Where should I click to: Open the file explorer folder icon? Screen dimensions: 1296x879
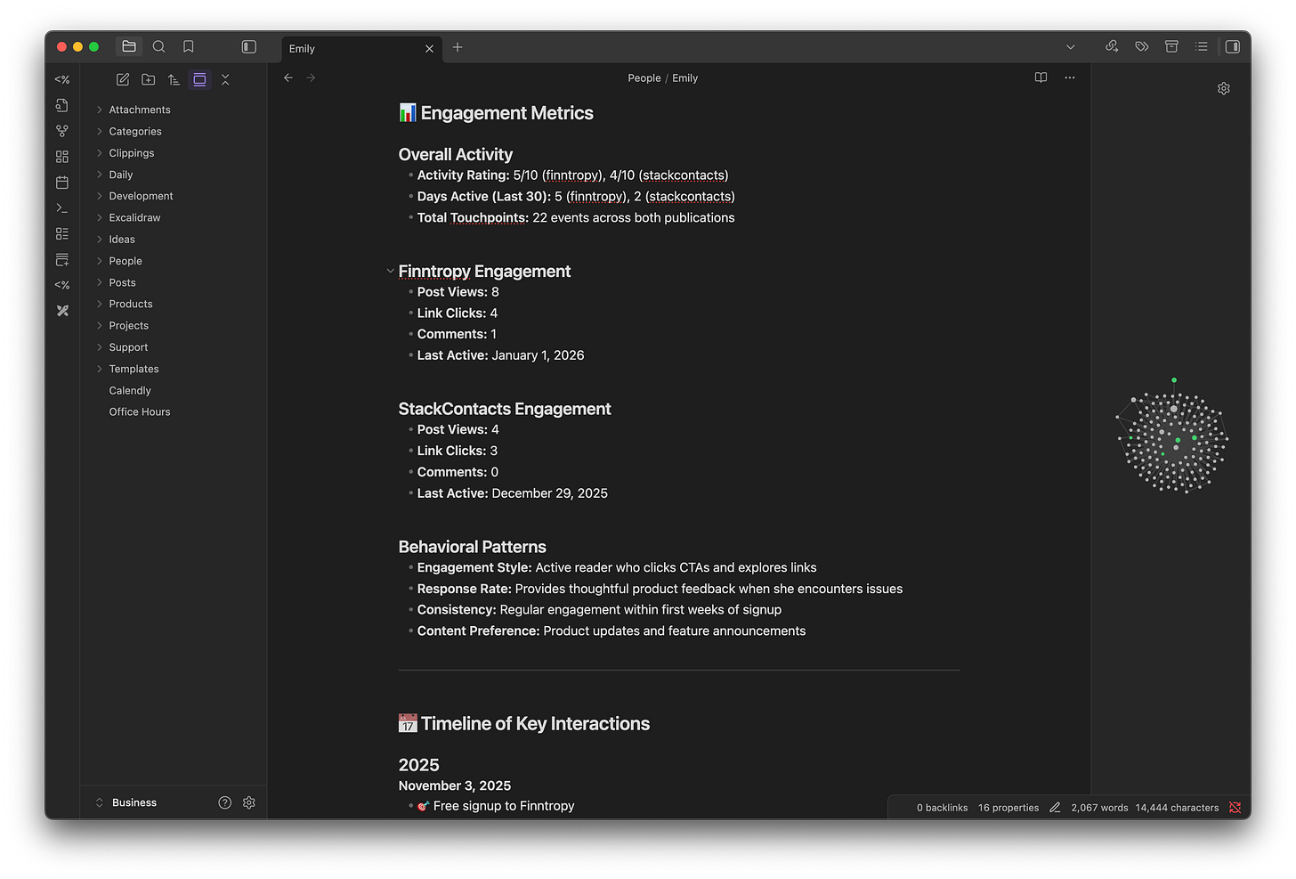129,46
